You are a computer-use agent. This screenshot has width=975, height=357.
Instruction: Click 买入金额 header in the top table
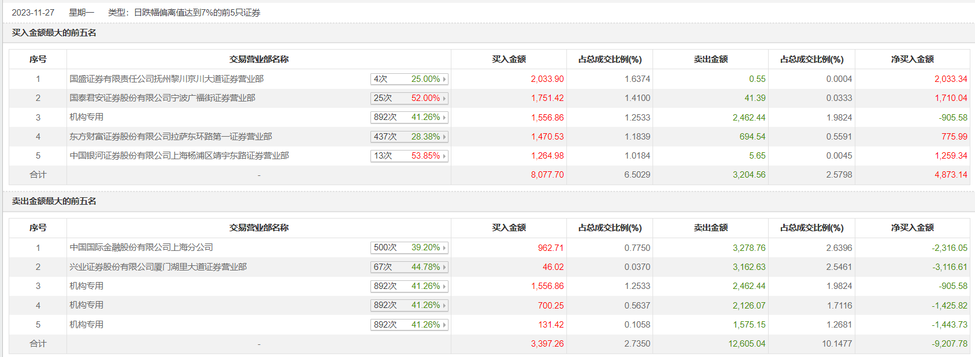point(509,59)
